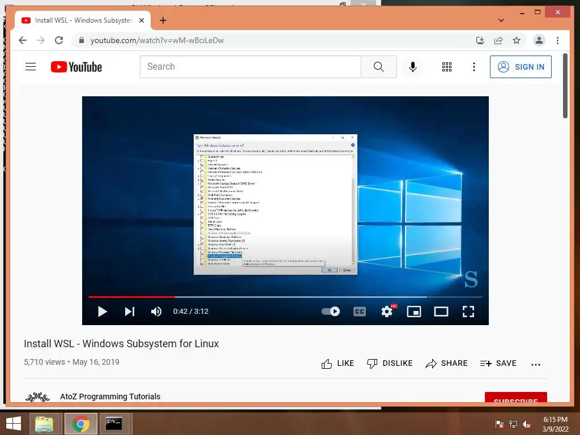Open the Windows Start menu
The width and height of the screenshot is (580, 435).
coord(14,424)
